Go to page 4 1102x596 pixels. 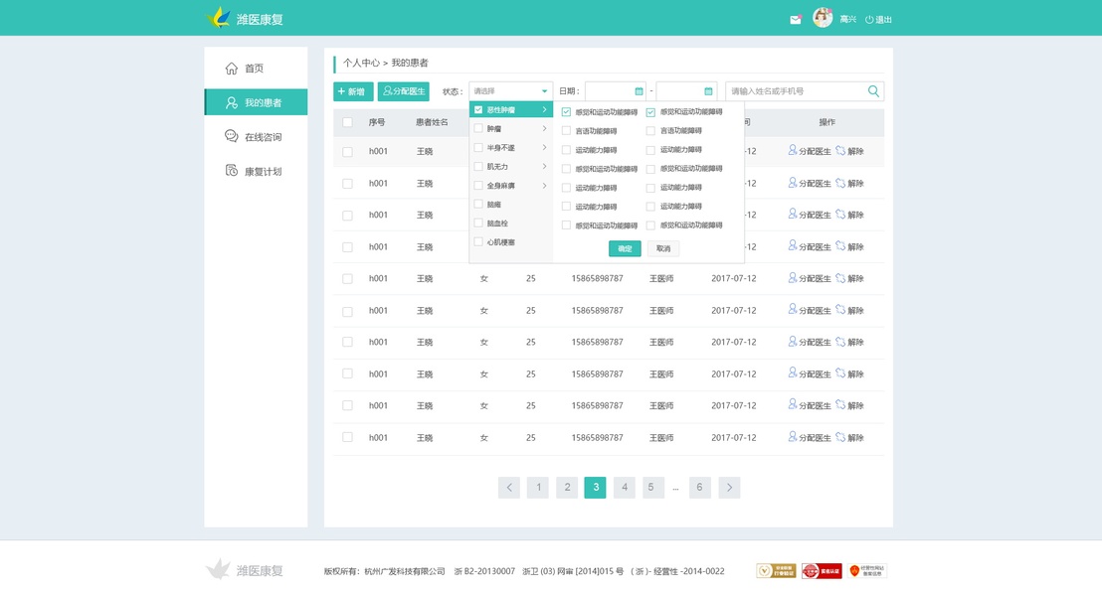tap(624, 487)
